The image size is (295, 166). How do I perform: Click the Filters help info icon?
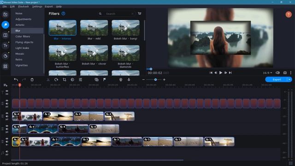click(x=64, y=13)
